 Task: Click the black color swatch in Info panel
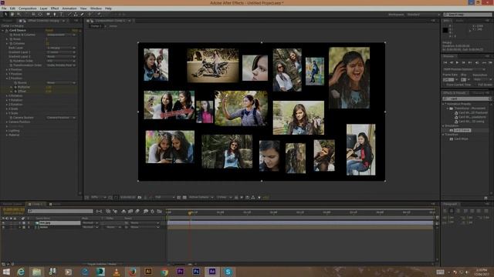pyautogui.click(x=445, y=30)
